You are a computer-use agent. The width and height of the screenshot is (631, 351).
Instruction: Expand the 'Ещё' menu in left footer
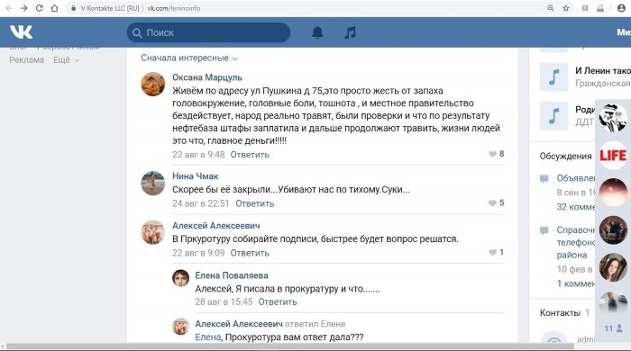[66, 59]
